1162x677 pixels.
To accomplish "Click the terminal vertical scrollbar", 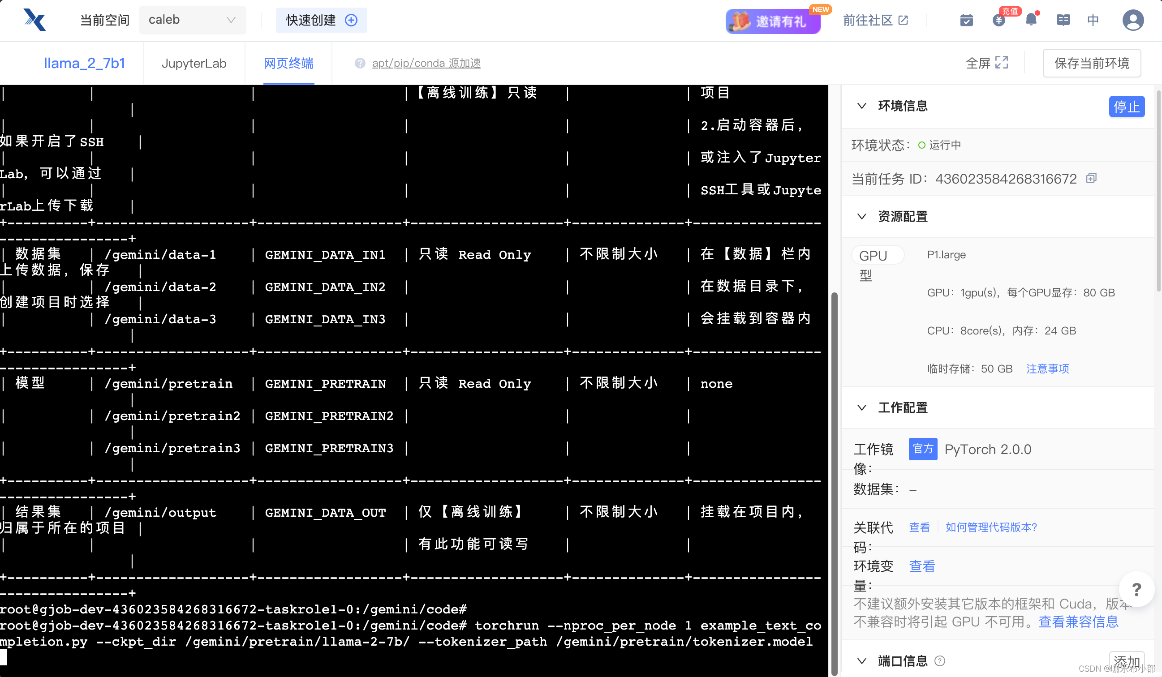I will click(834, 484).
